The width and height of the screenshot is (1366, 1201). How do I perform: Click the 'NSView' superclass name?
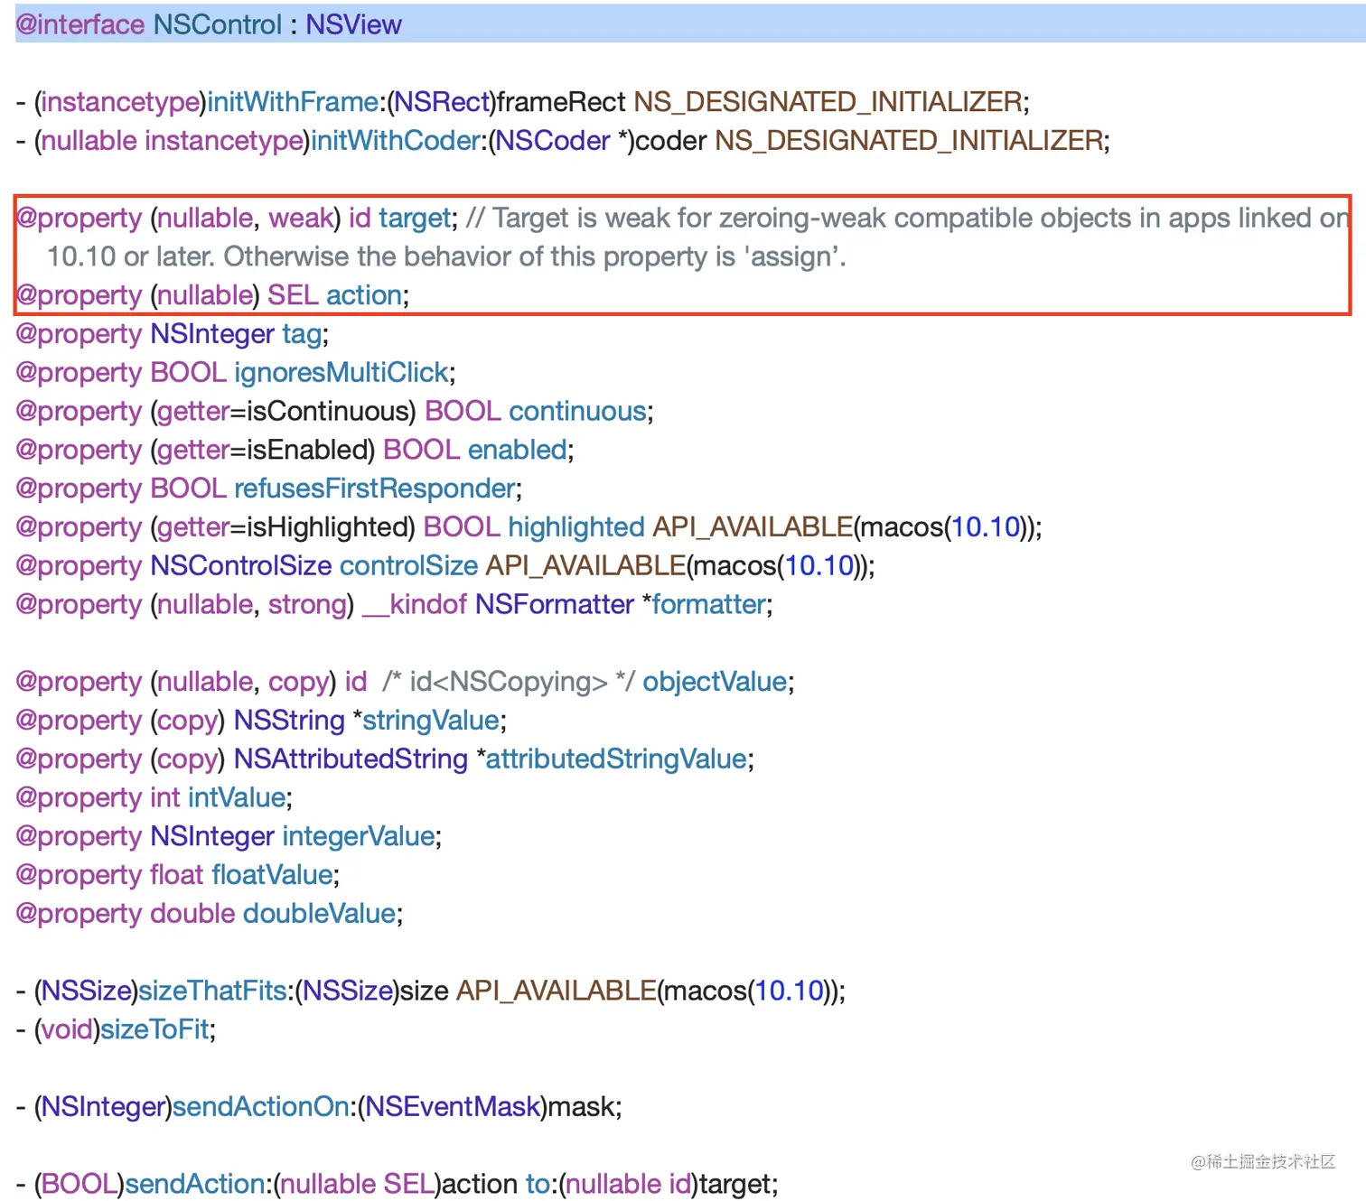point(353,24)
